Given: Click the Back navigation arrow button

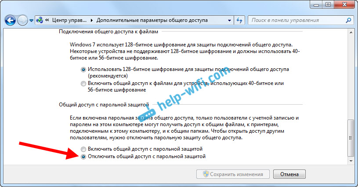Looking at the screenshot, I should point(11,20).
